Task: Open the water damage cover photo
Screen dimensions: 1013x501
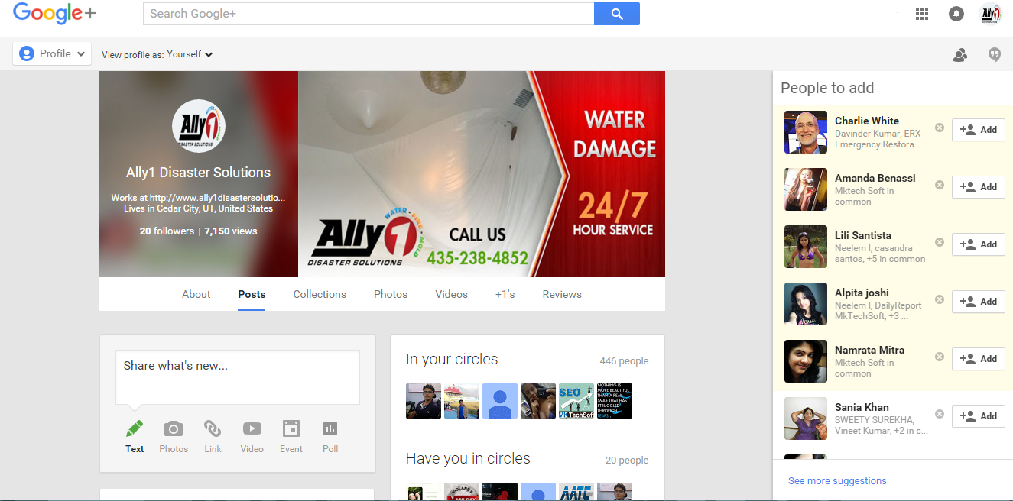Action: 482,174
